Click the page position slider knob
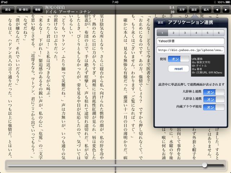 (205, 165)
